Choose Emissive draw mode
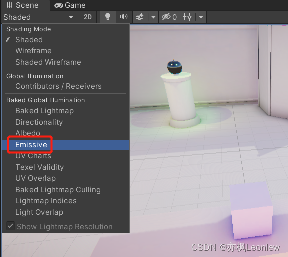 click(66, 145)
